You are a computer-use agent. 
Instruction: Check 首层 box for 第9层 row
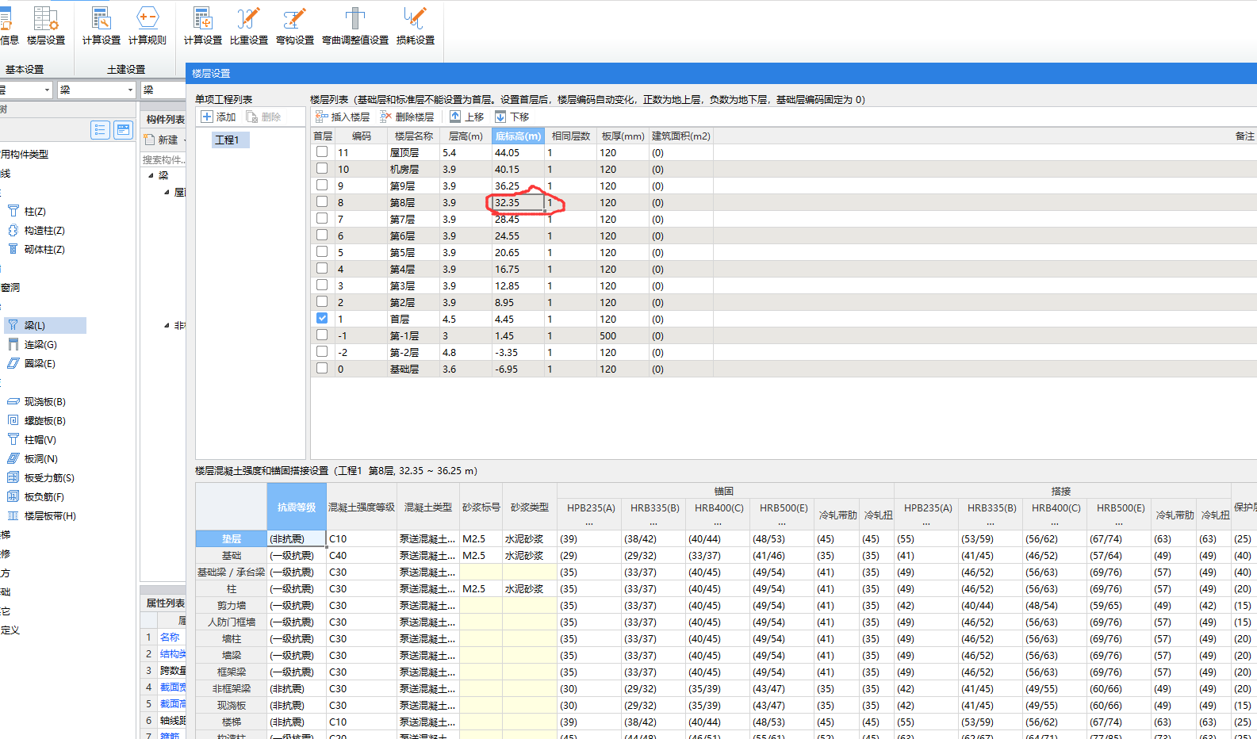[x=322, y=185]
